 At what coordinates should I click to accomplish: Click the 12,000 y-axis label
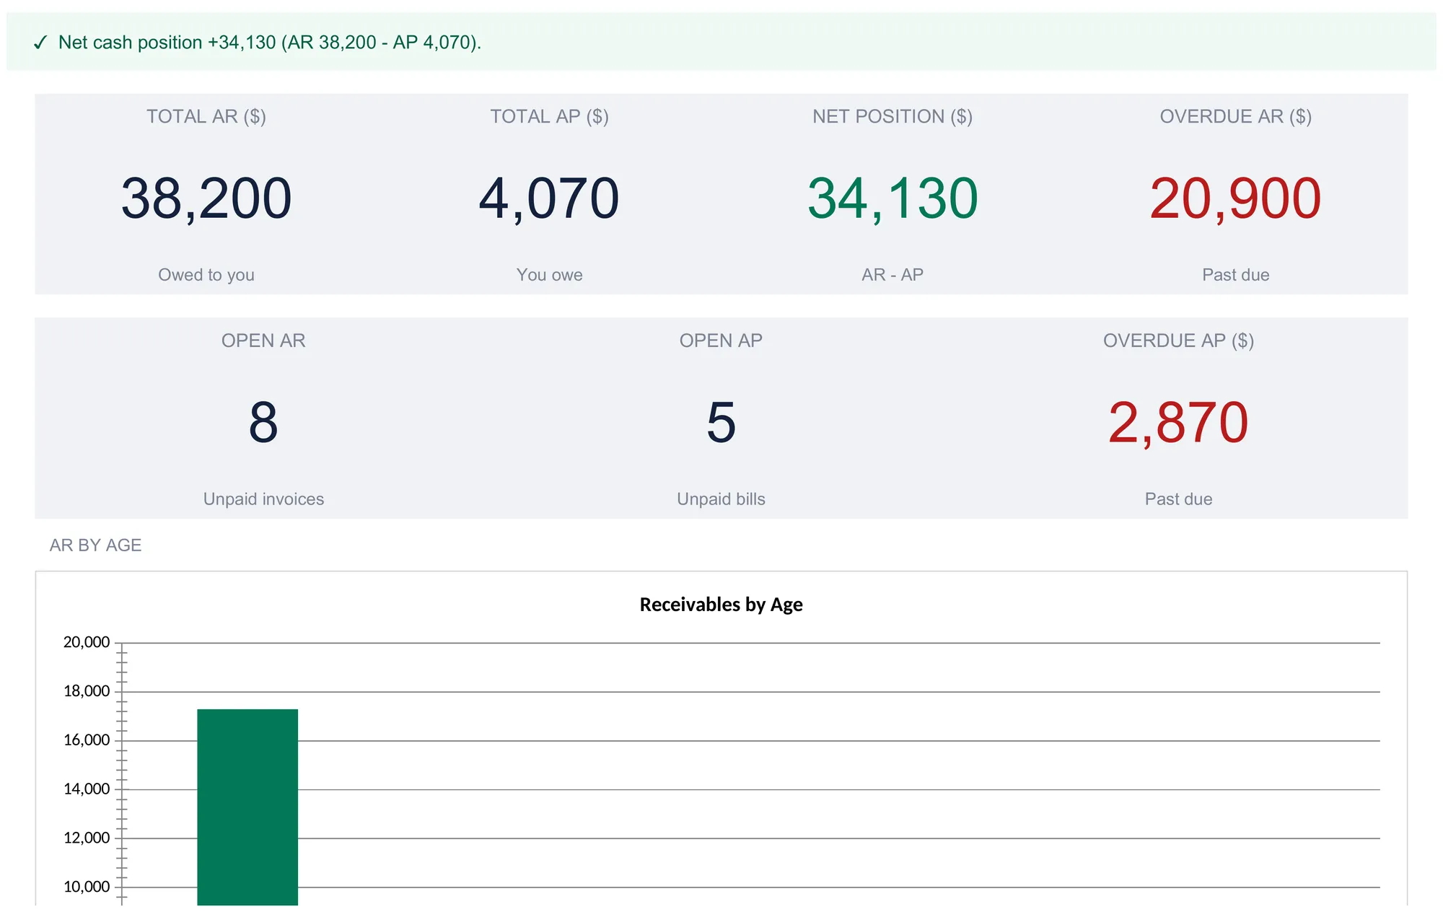[x=87, y=838]
